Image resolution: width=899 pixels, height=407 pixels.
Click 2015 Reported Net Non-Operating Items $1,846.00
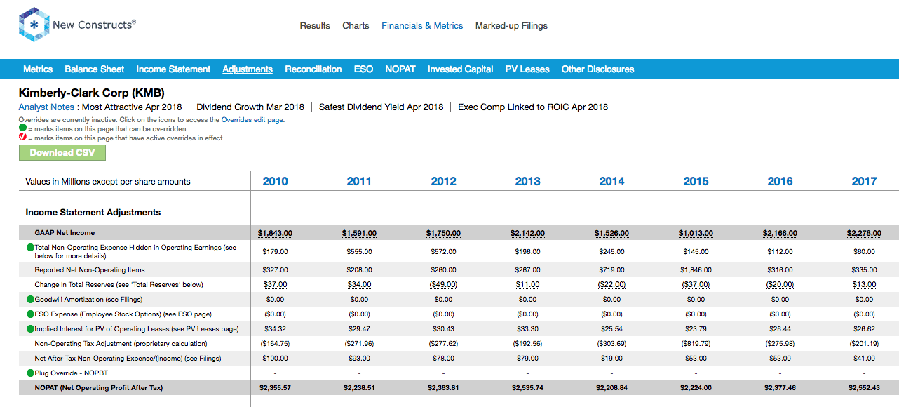(696, 269)
